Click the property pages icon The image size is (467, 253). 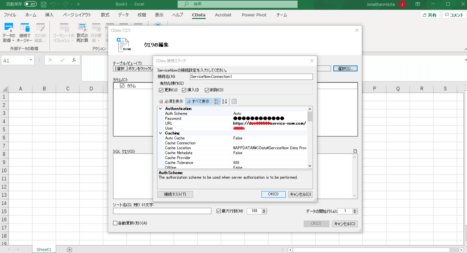tap(234, 101)
